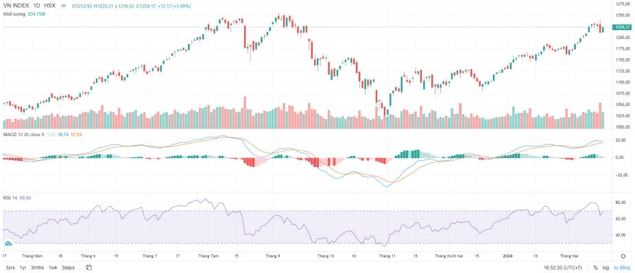635x273 pixels.
Task: Open chart settings gear icon
Action: [x=623, y=256]
